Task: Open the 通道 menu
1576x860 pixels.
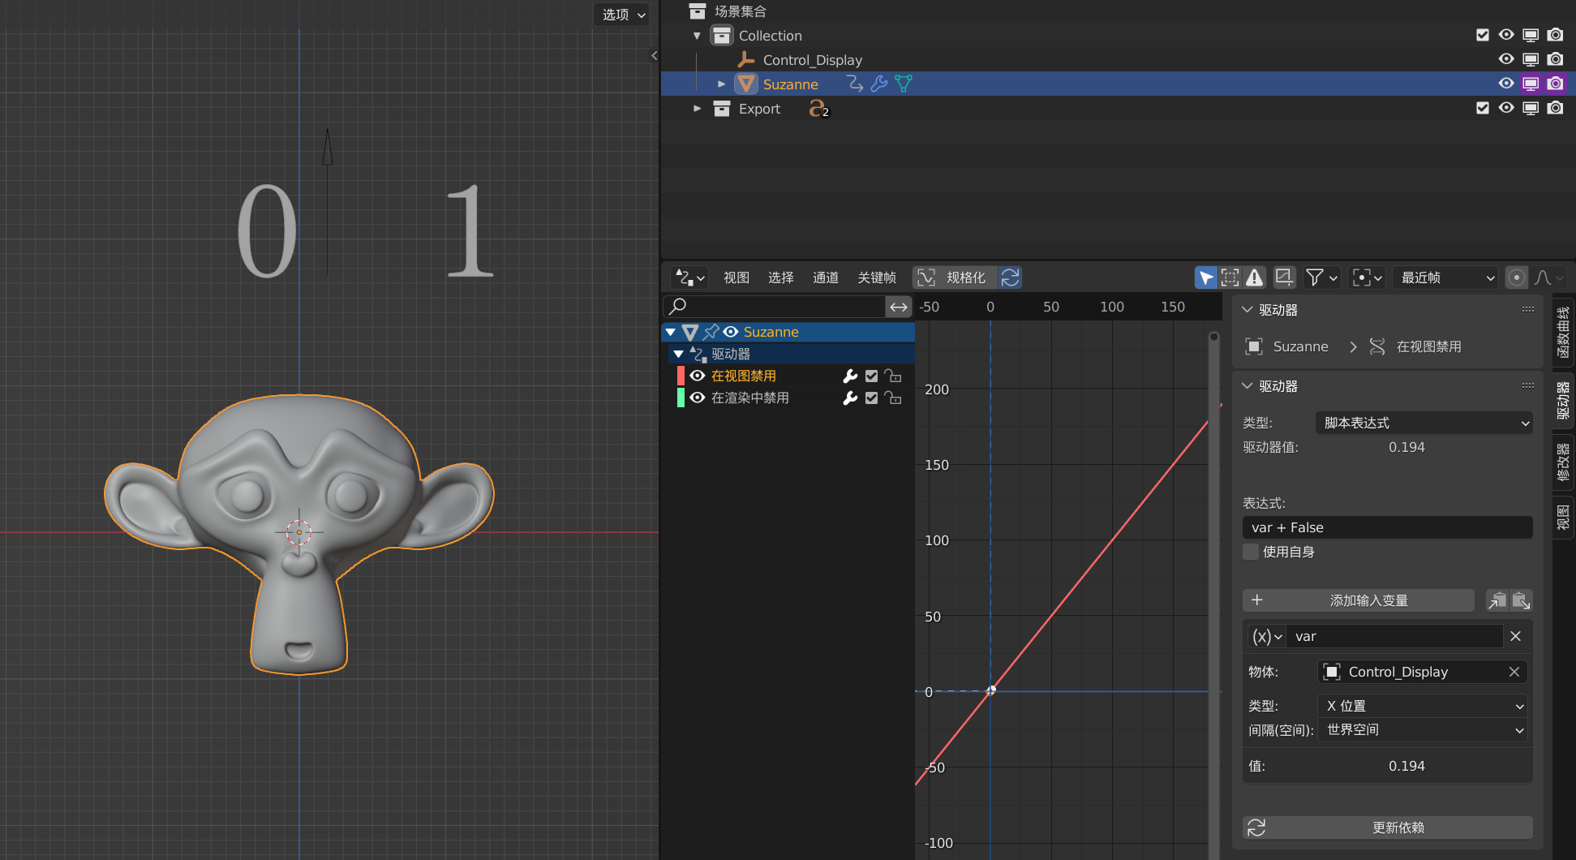Action: (x=825, y=277)
